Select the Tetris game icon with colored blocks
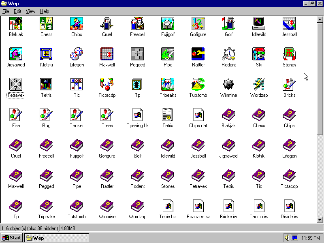 [x=46, y=84]
